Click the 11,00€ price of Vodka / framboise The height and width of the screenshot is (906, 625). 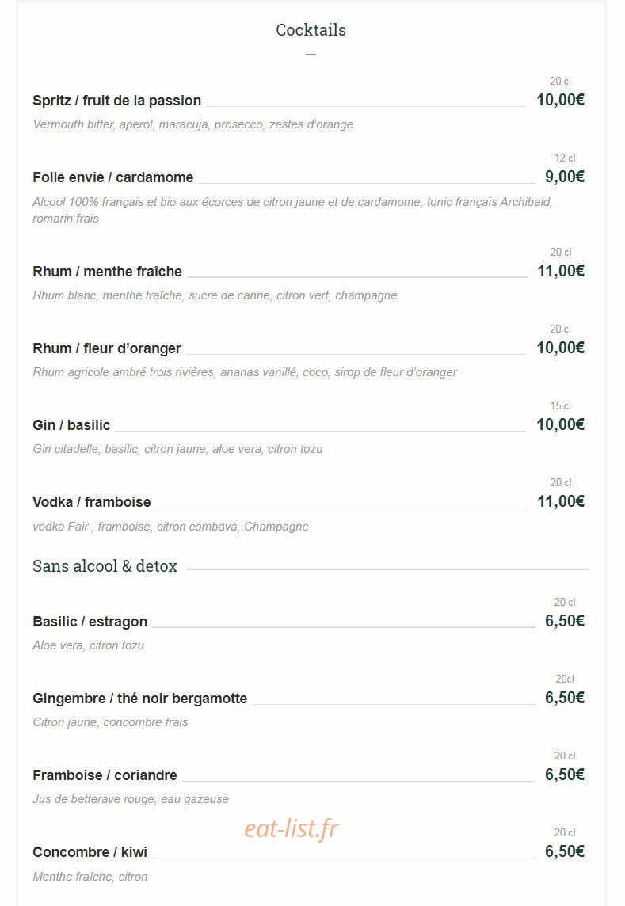coord(561,501)
